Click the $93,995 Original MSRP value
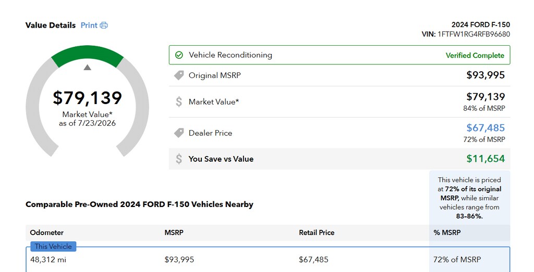This screenshot has height=272, width=534. (486, 75)
